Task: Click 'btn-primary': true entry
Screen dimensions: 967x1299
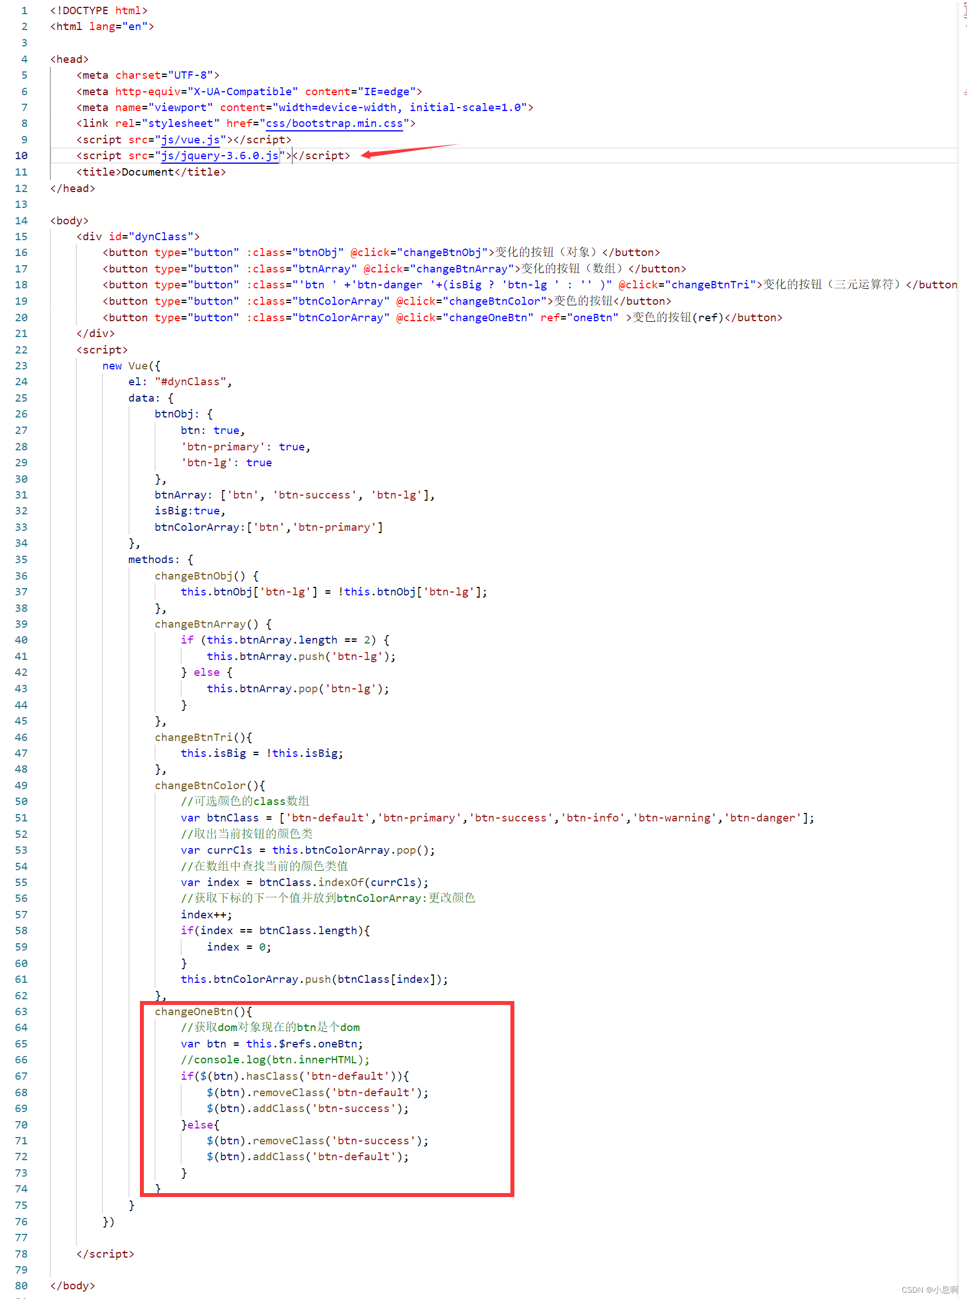Action: coord(246,446)
